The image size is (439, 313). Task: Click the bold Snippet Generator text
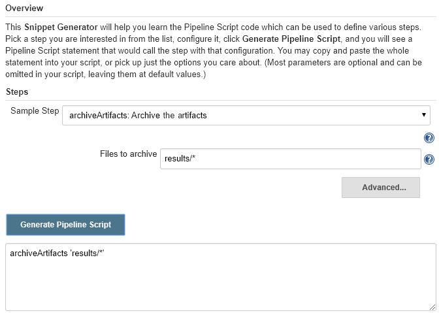(x=61, y=27)
